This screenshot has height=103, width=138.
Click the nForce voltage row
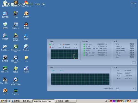125,55
